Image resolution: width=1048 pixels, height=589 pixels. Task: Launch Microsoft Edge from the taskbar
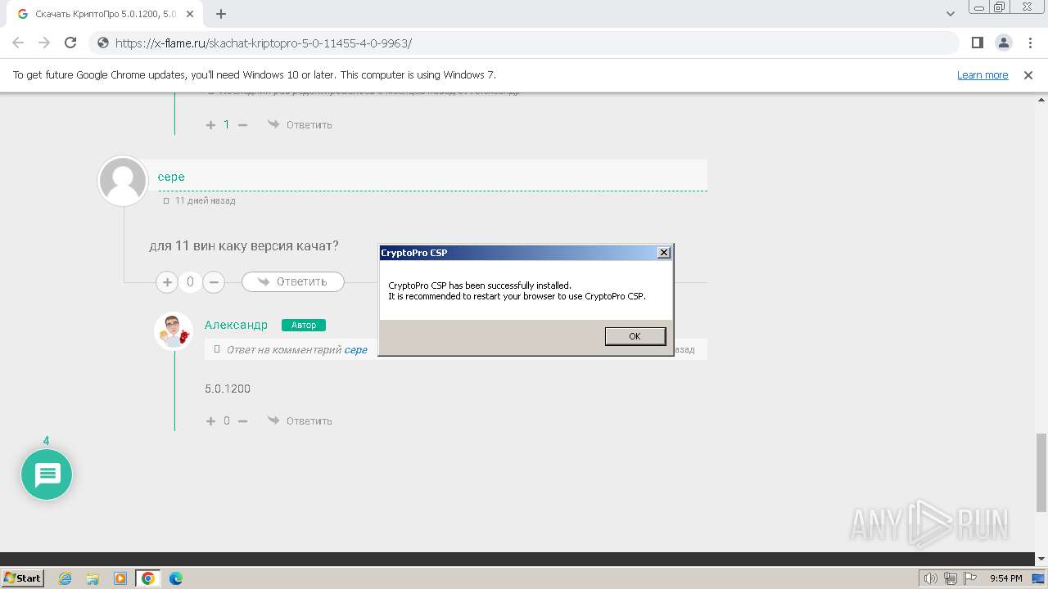click(x=175, y=578)
